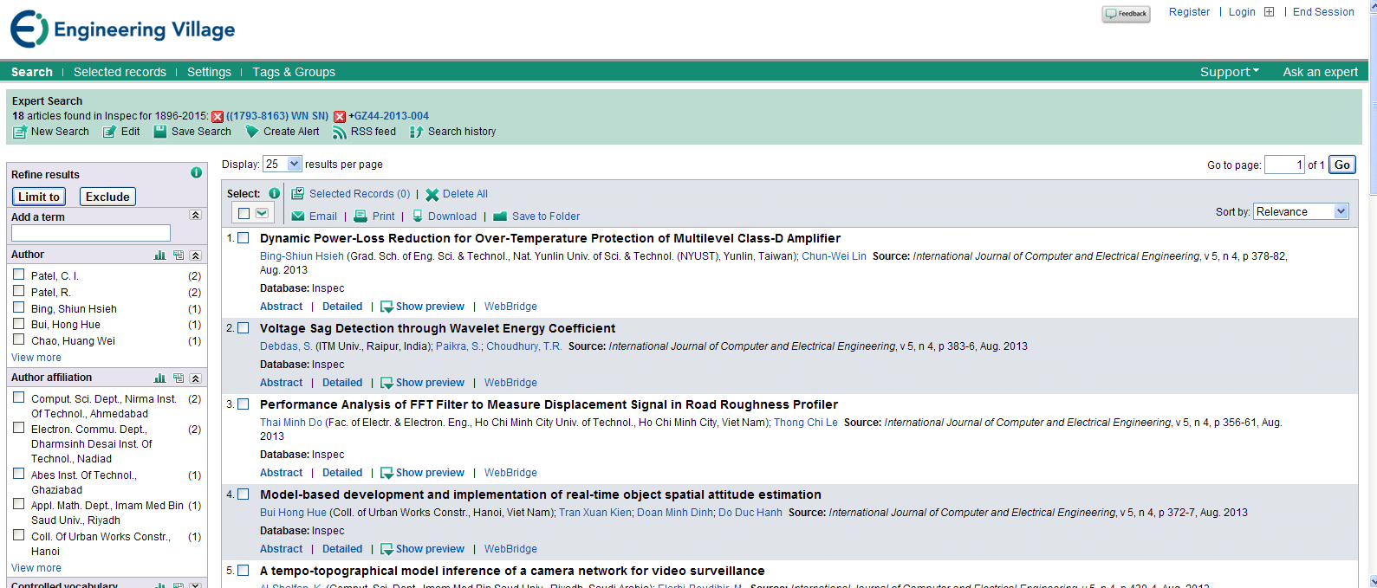Click the RSS feed icon
1377x588 pixels.
(340, 132)
